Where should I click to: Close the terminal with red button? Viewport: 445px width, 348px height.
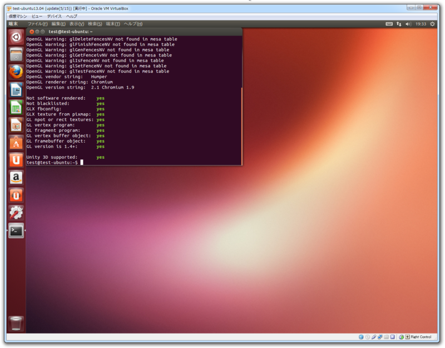click(32, 32)
